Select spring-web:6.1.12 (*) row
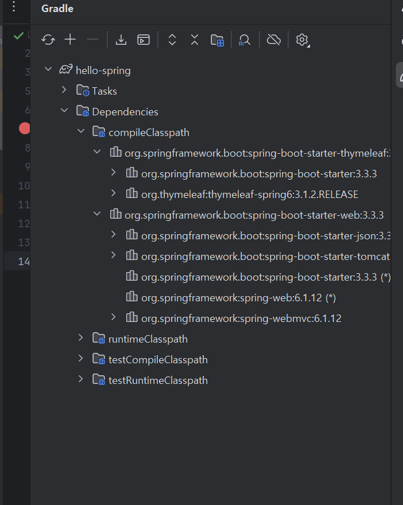403x505 pixels. pos(211,298)
